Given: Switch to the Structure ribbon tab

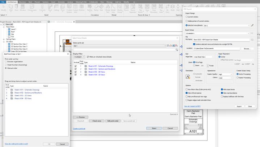Looking at the screenshot, I should tap(22, 2).
